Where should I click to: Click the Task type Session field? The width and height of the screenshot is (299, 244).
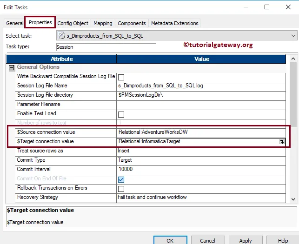[x=106, y=47]
